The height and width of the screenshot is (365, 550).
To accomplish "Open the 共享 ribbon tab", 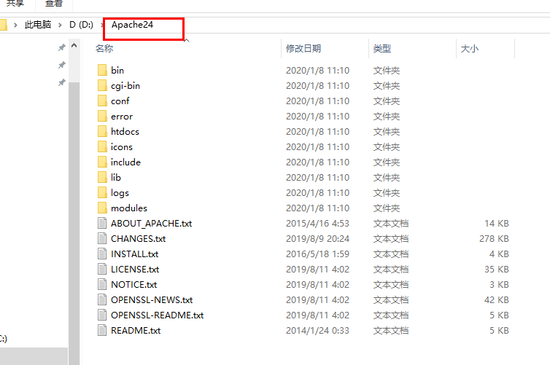I will [x=15, y=4].
